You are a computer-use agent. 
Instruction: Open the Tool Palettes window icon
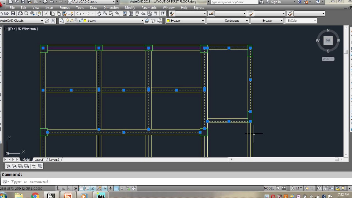(137, 13)
